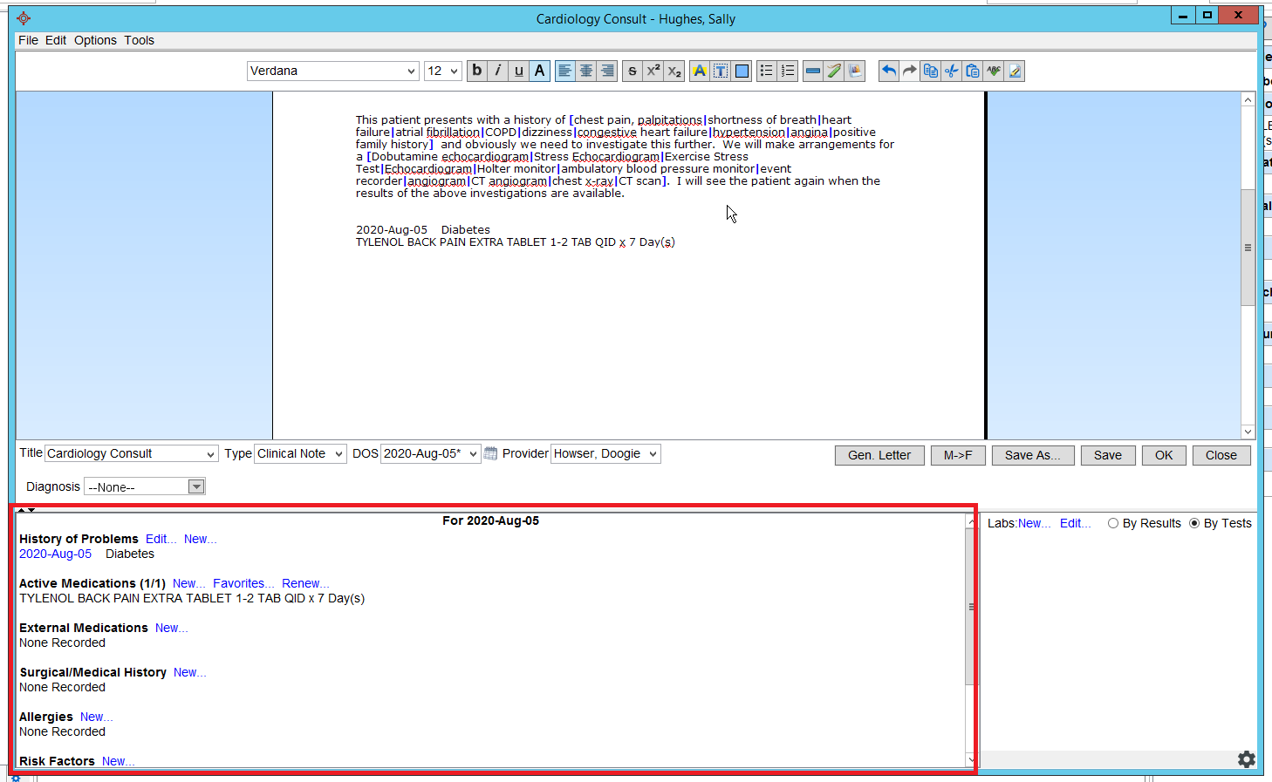1272x782 pixels.
Task: Apply strikethrough formatting
Action: [x=633, y=71]
